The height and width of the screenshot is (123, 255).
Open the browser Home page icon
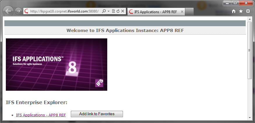(233, 11)
